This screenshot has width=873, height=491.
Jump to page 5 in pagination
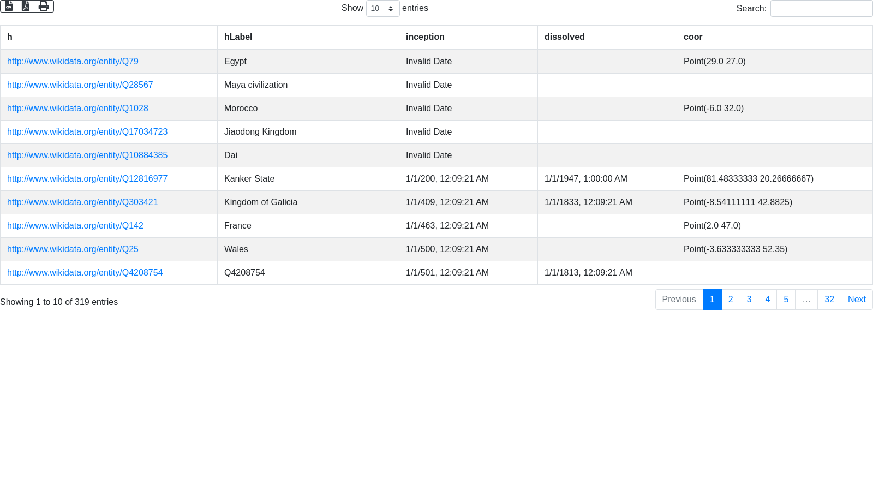(x=786, y=300)
